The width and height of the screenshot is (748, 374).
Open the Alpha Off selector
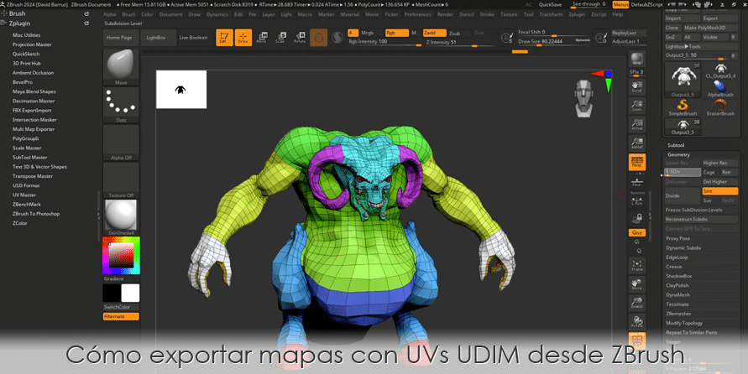point(121,142)
